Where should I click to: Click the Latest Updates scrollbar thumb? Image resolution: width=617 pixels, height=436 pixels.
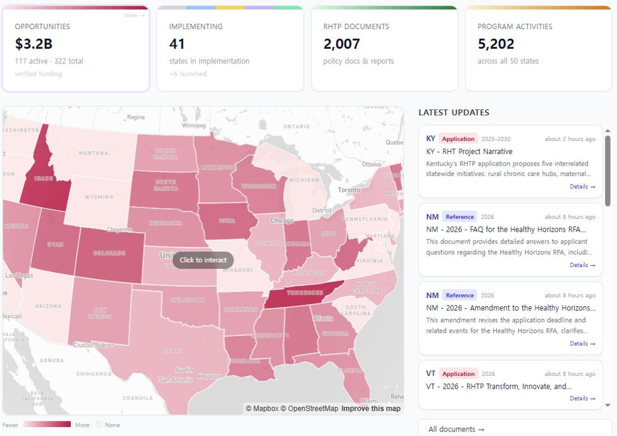608,171
